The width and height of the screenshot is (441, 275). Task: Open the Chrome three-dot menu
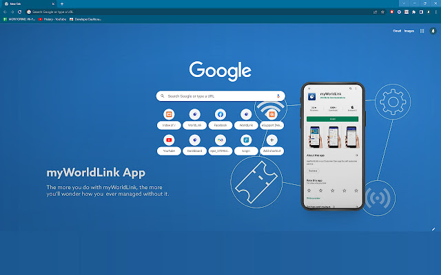pyautogui.click(x=436, y=12)
